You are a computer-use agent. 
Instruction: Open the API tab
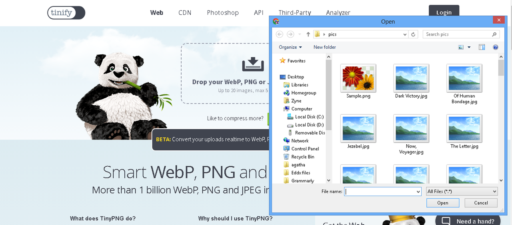(259, 13)
